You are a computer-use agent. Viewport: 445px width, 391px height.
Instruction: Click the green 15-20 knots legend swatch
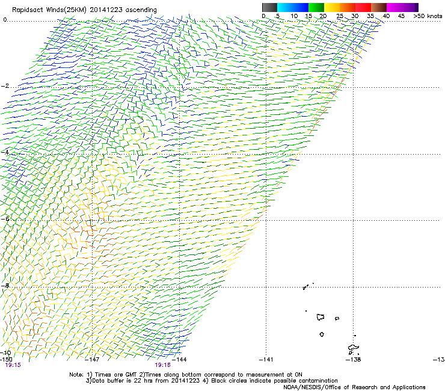316,7
